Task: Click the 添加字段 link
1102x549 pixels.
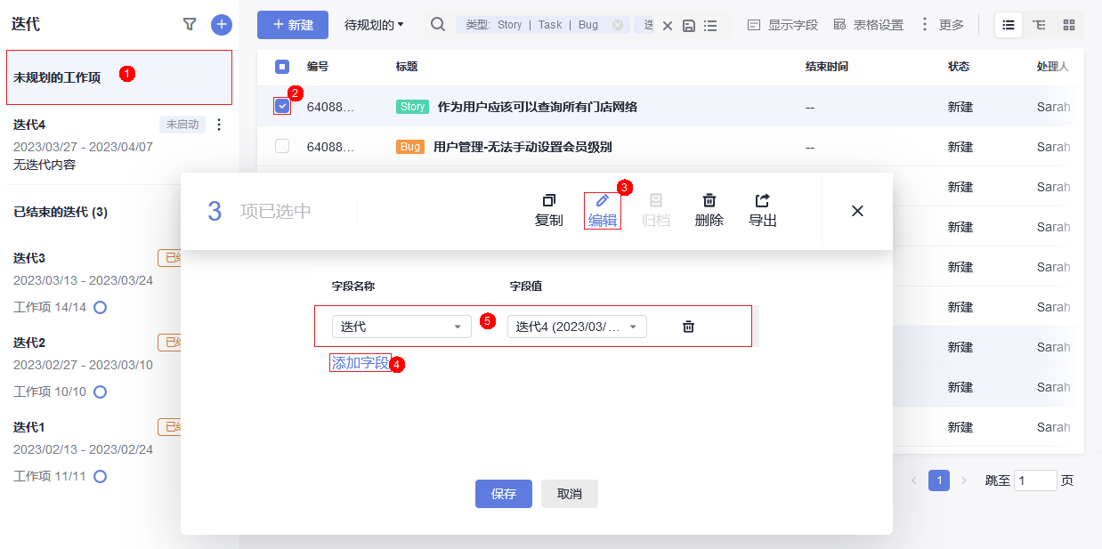Action: click(x=360, y=363)
